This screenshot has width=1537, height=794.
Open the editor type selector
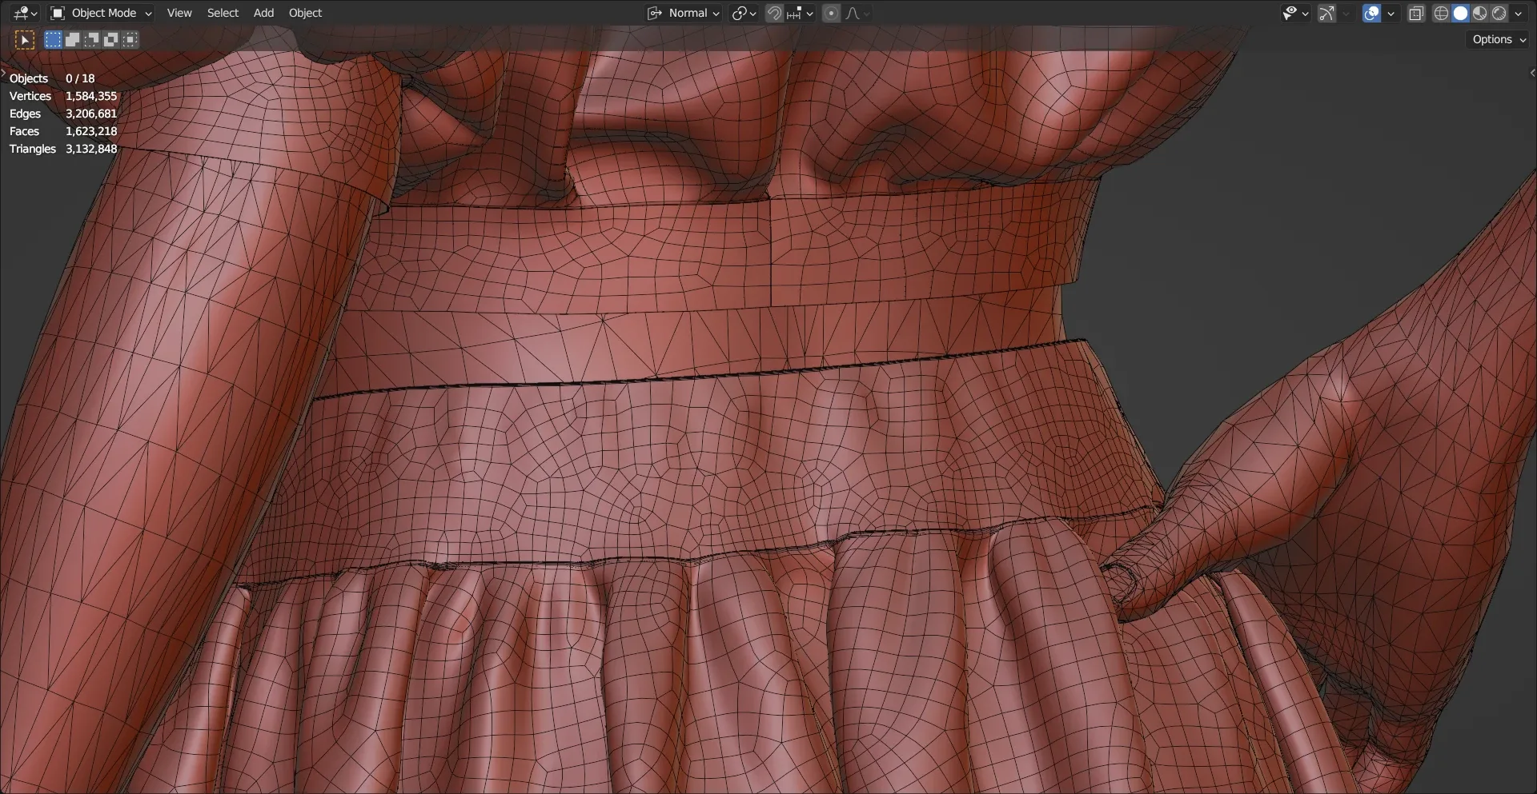click(26, 13)
